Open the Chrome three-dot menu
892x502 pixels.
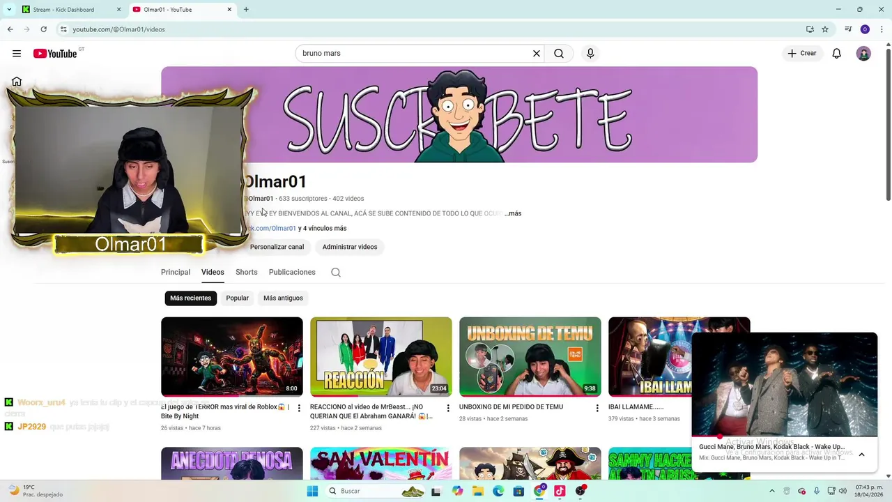882,29
